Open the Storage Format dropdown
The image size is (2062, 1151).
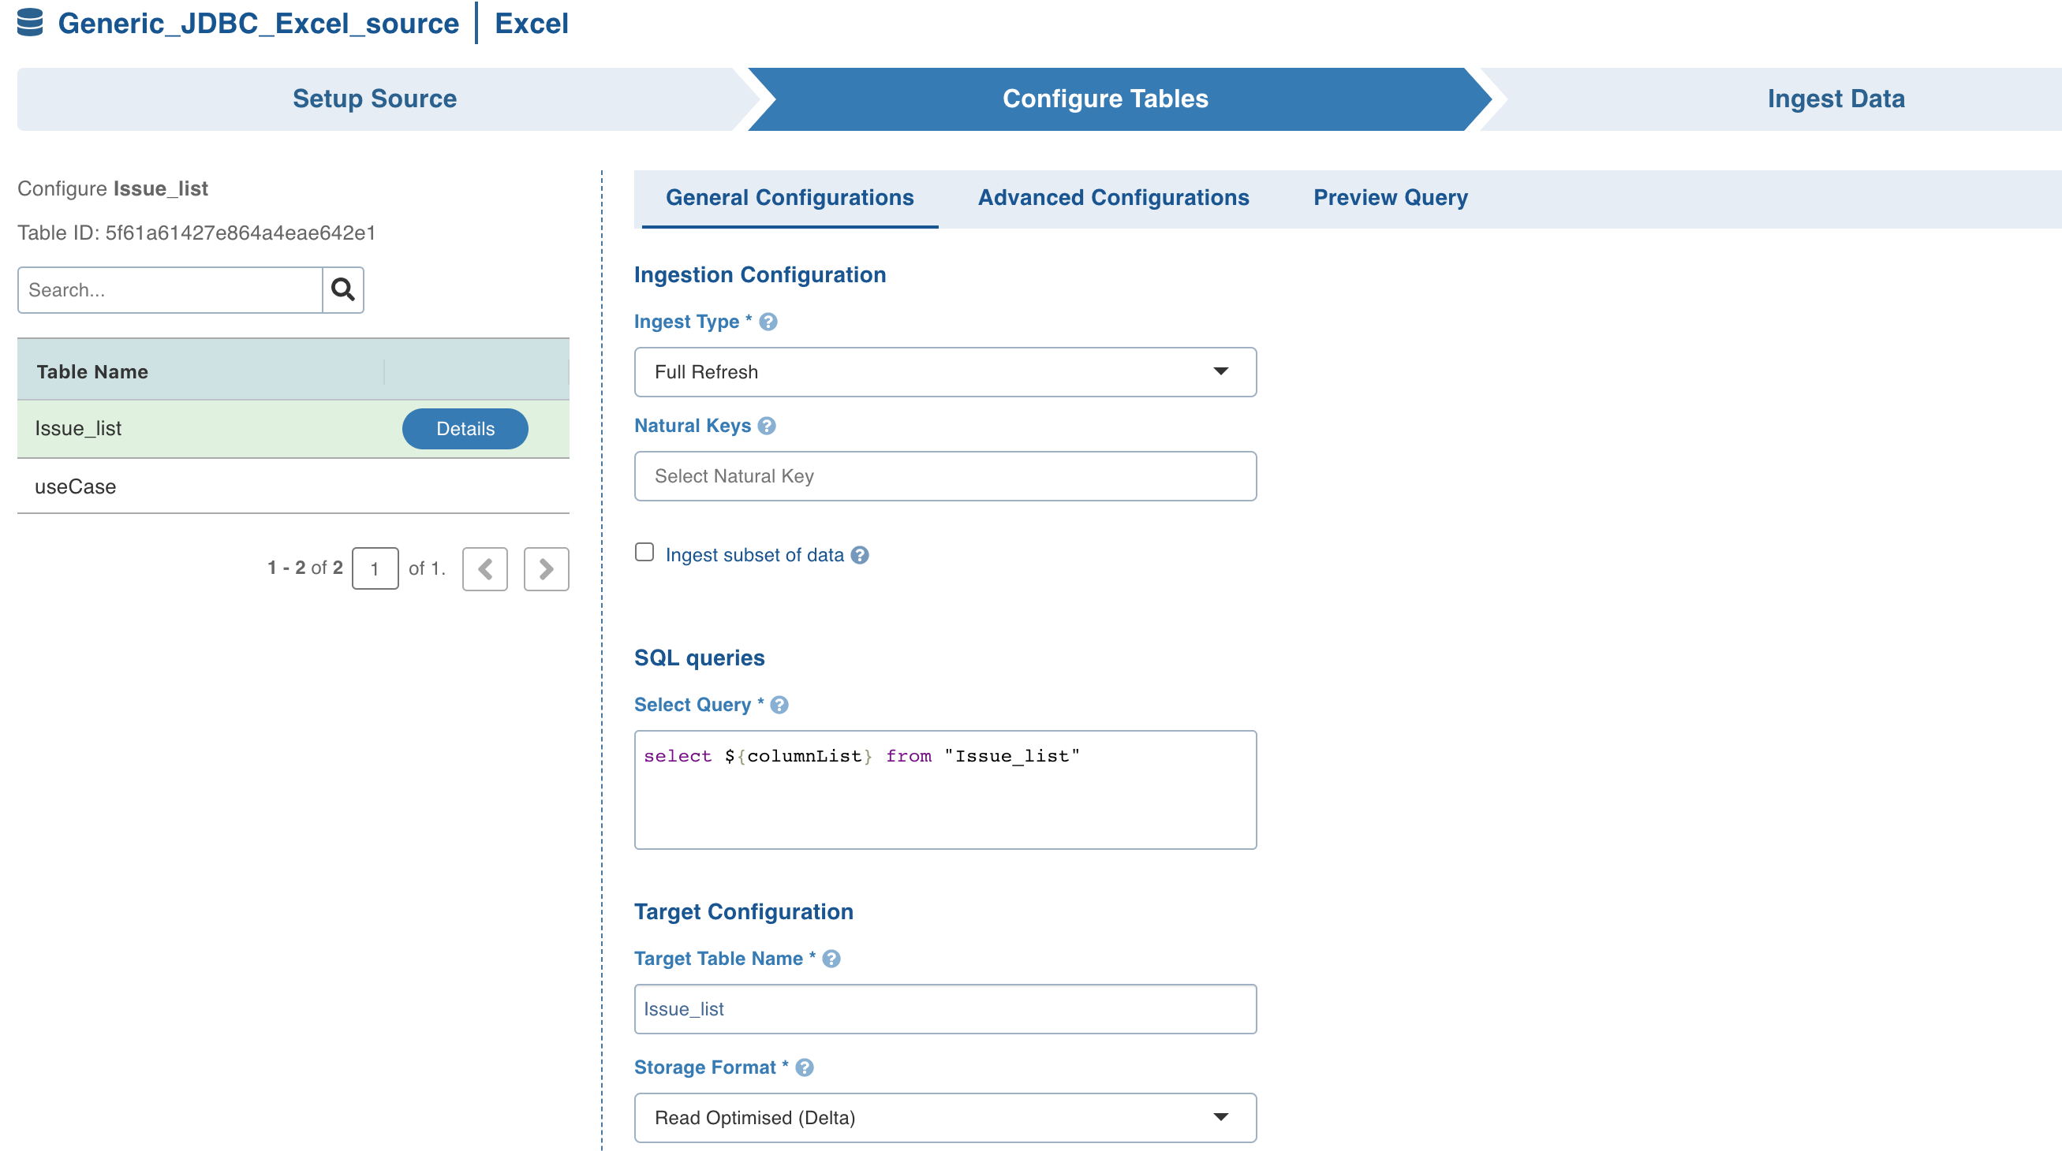click(x=944, y=1117)
